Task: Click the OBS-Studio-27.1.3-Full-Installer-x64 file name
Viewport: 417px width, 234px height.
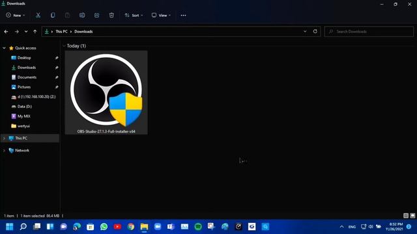Action: 106,131
